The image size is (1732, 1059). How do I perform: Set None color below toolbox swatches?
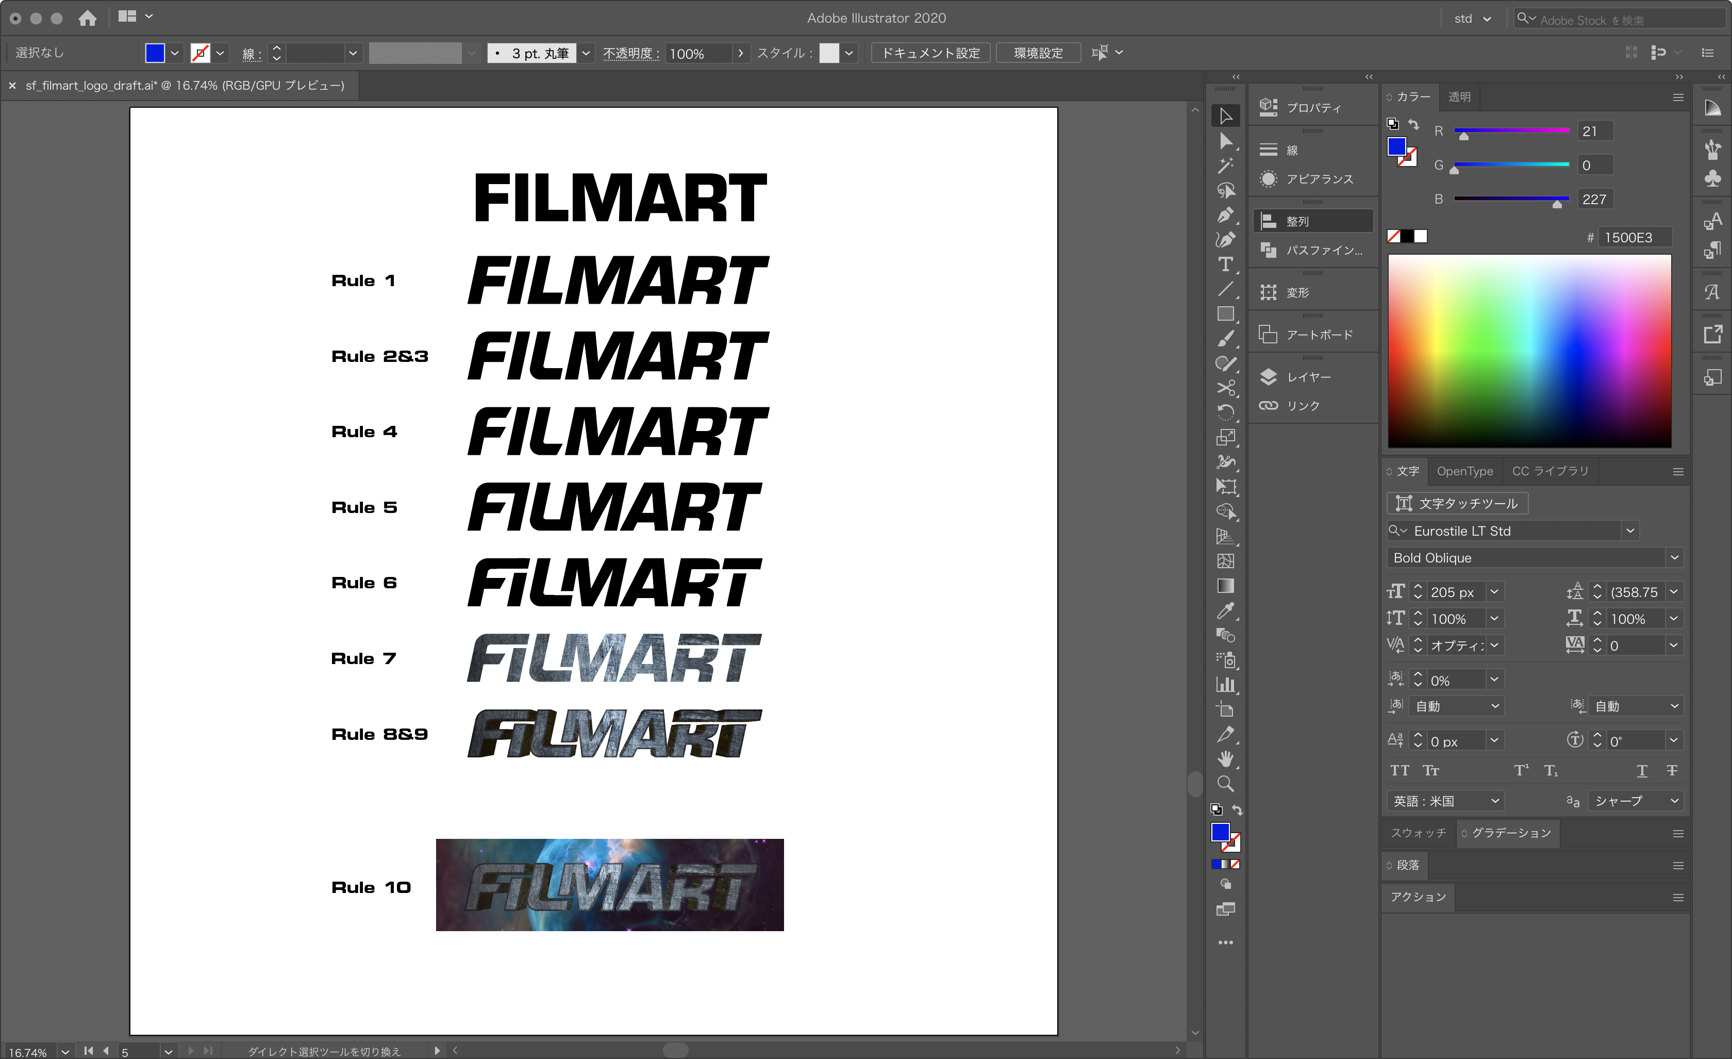pos(1235,864)
